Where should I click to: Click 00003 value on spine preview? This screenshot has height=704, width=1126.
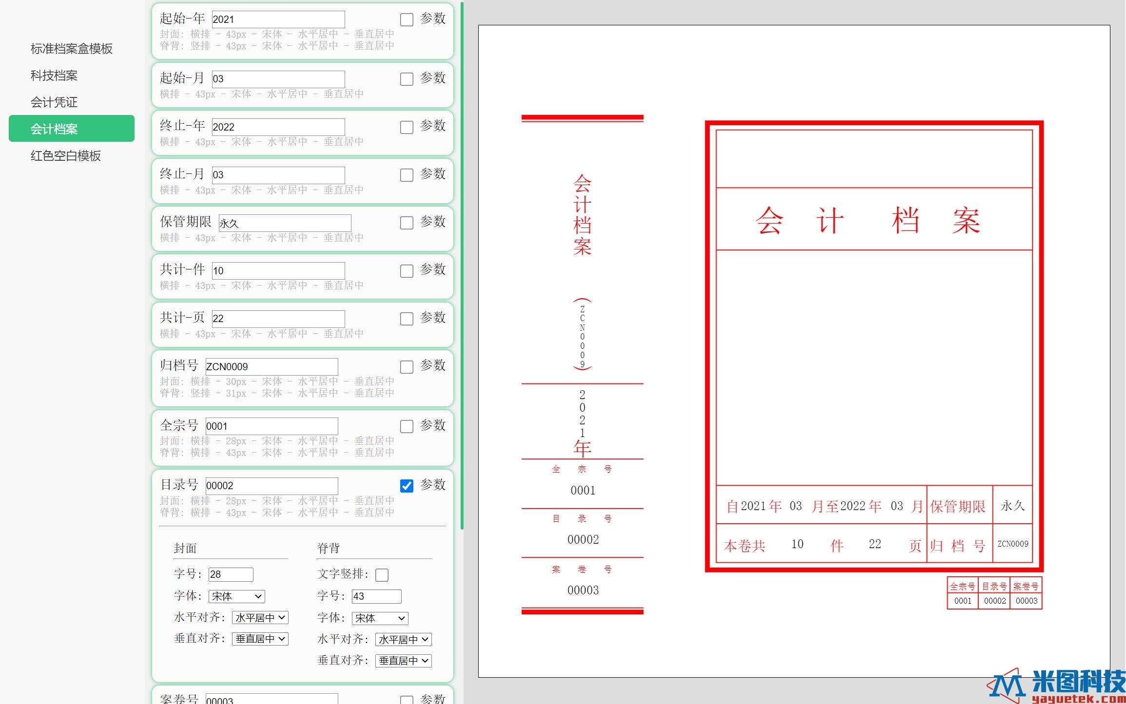pyautogui.click(x=583, y=590)
